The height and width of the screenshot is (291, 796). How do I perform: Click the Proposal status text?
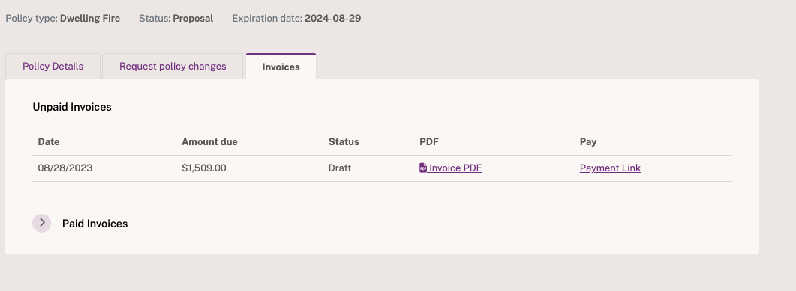tap(193, 19)
